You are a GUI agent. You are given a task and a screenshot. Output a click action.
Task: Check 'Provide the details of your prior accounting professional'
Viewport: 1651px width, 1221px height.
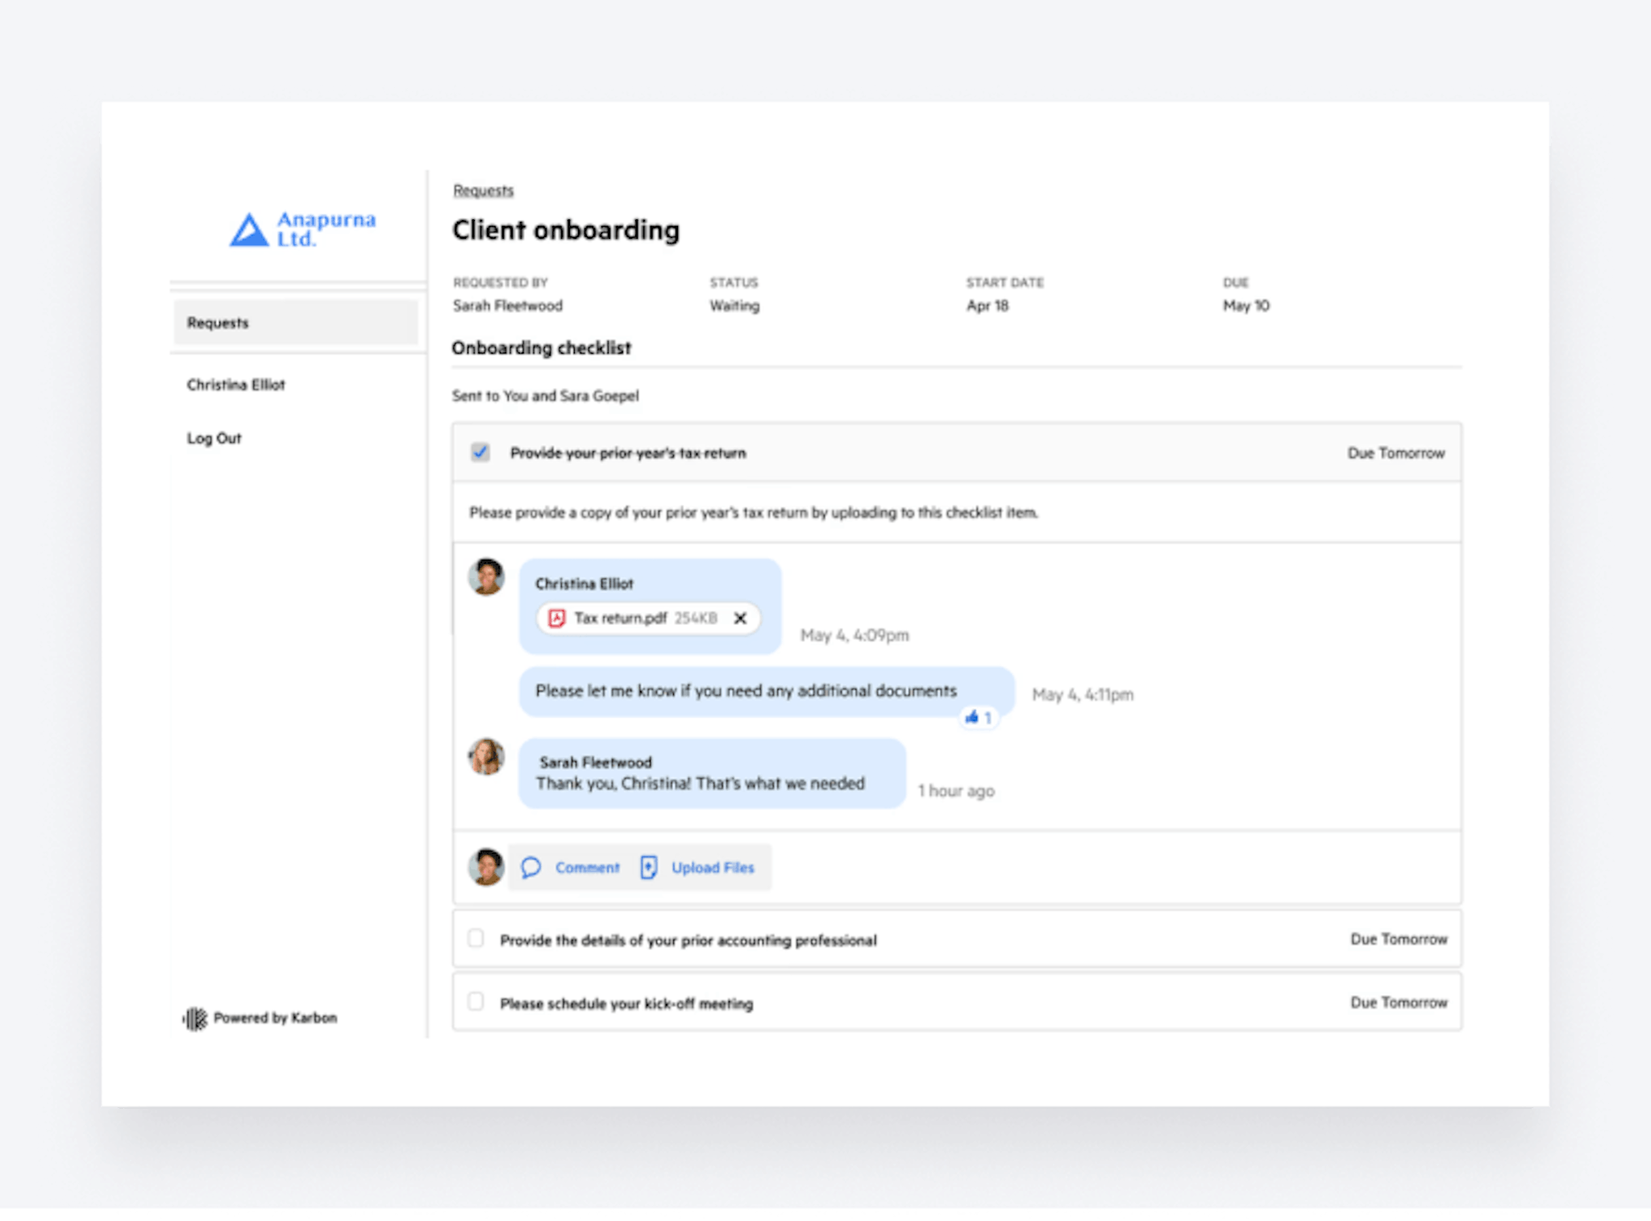pos(476,939)
